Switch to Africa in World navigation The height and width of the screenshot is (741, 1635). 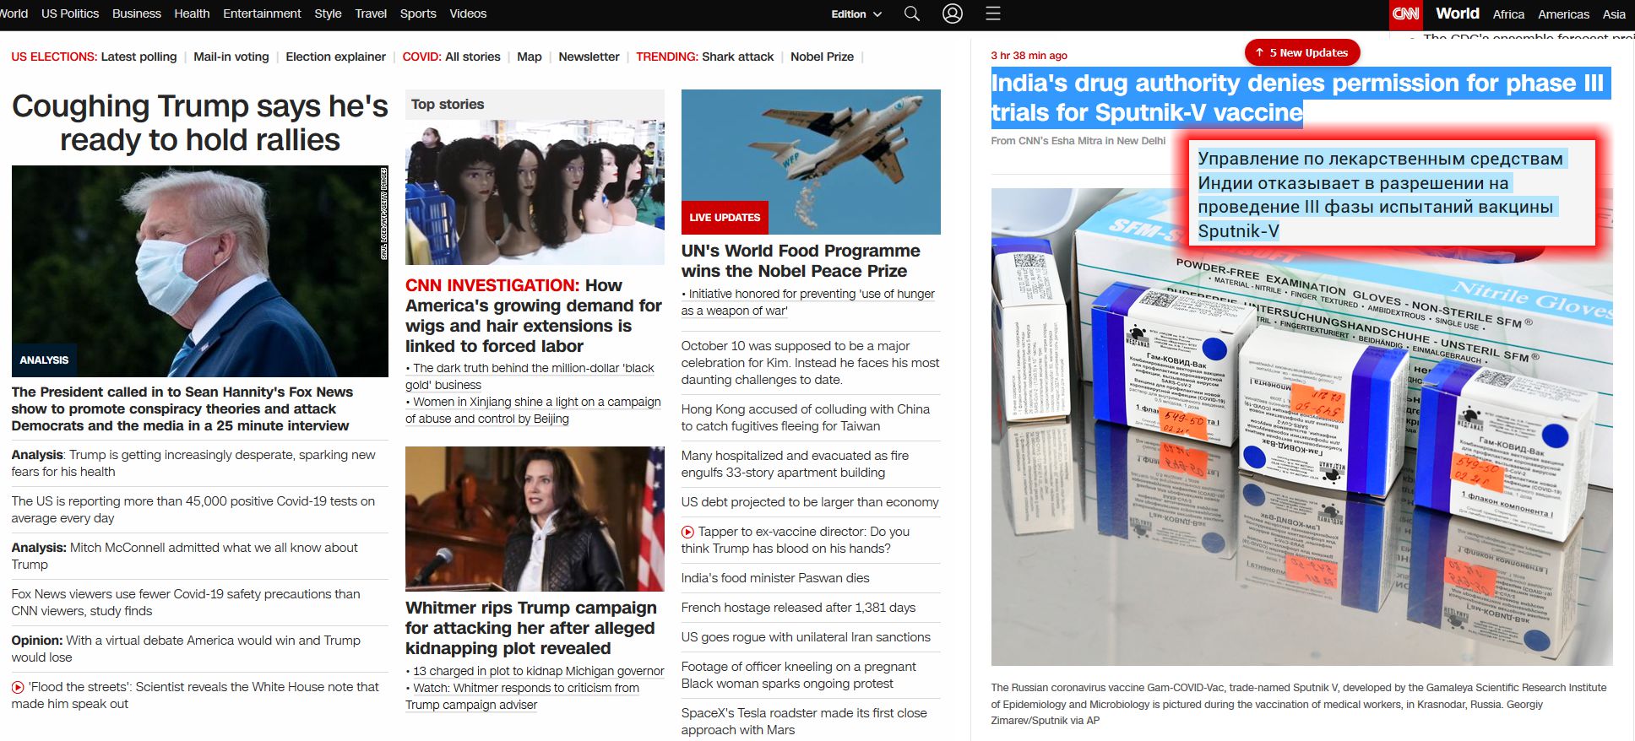point(1508,14)
